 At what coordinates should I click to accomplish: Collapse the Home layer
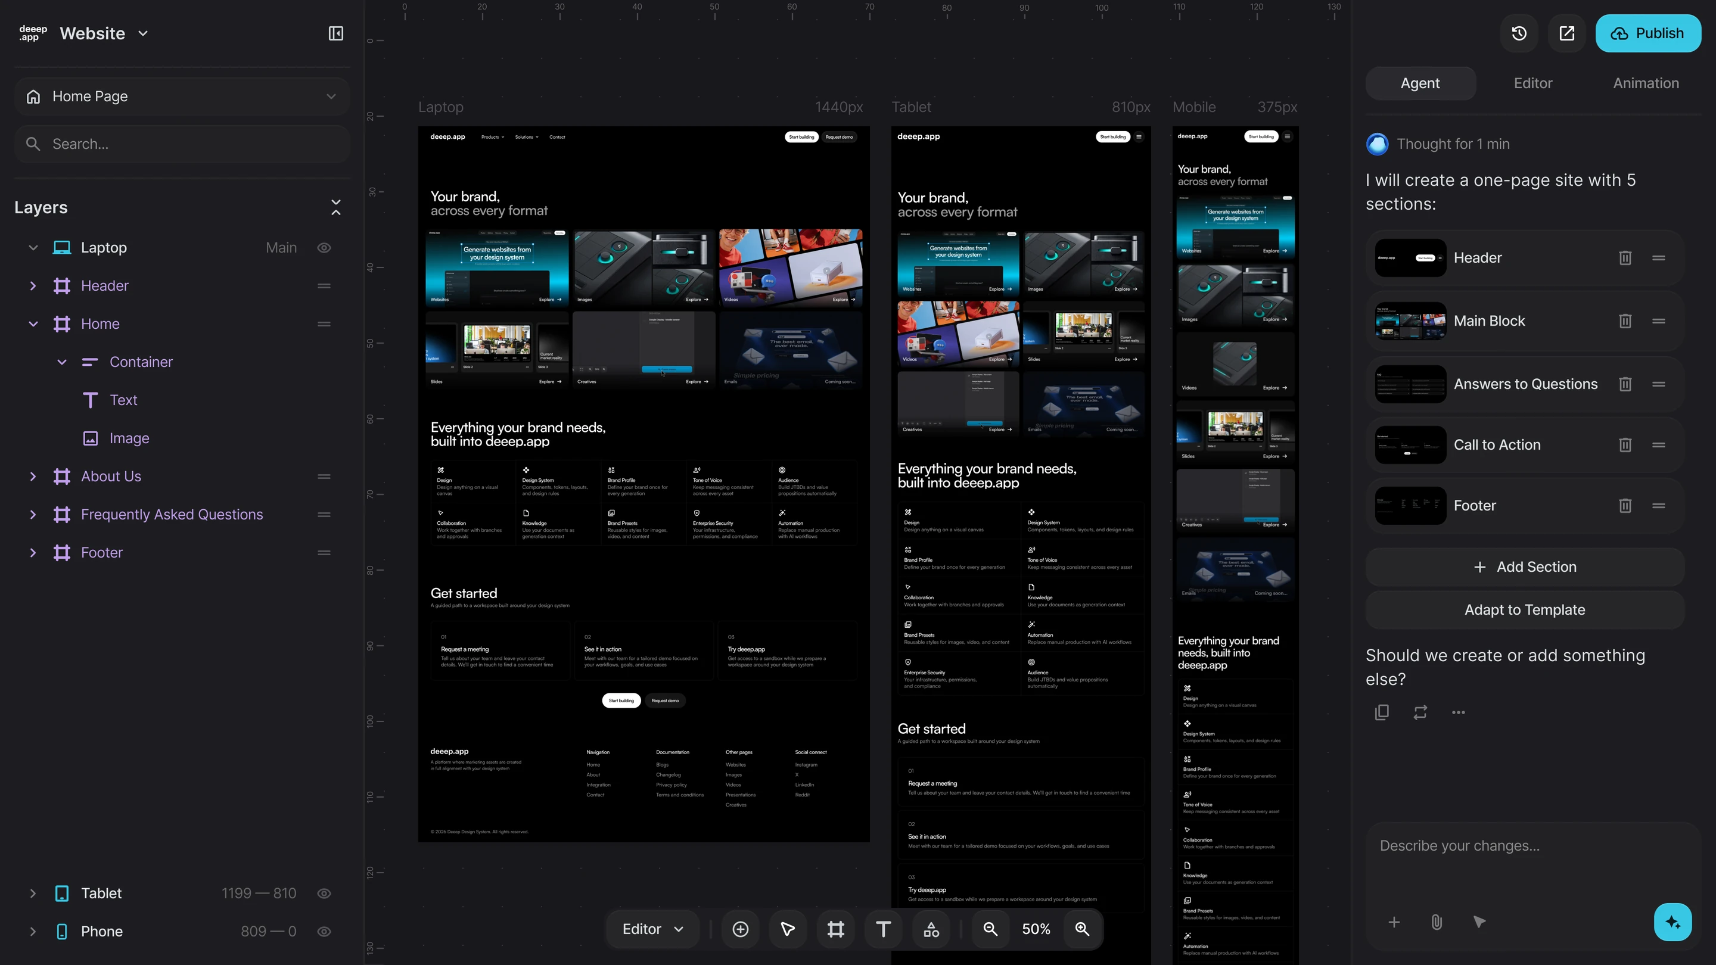(x=33, y=323)
